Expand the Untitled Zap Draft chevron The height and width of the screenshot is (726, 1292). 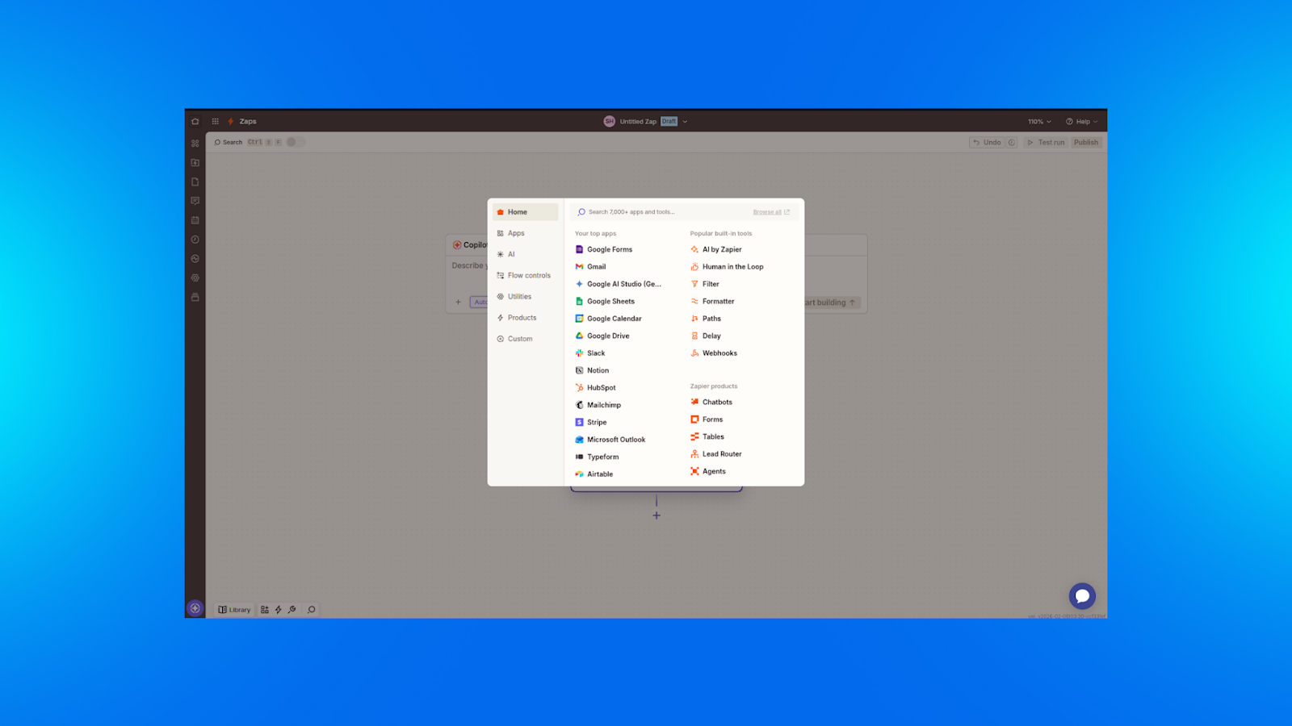click(x=685, y=122)
